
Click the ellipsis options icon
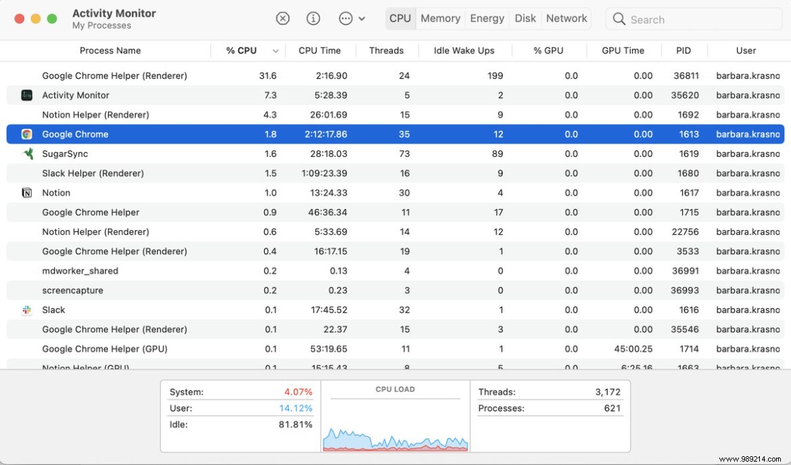(345, 18)
